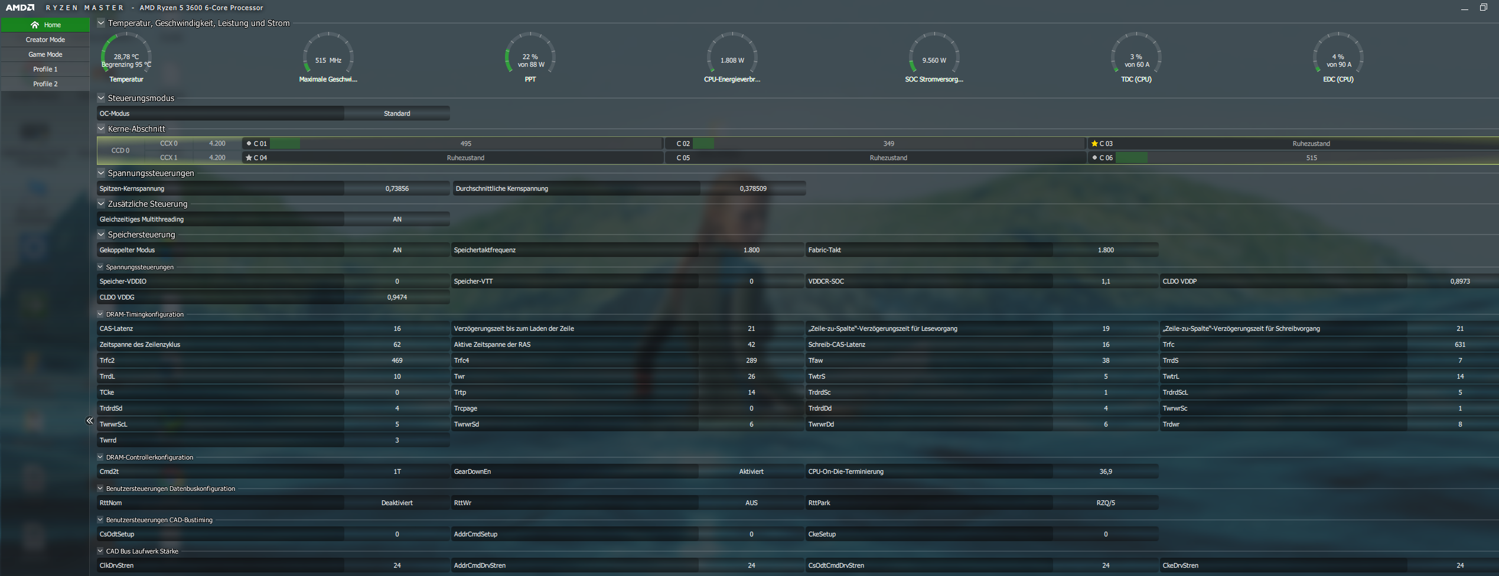
Task: Collapse Benutzersteuerungen CAD-Bustiming subsection
Action: [x=100, y=520]
